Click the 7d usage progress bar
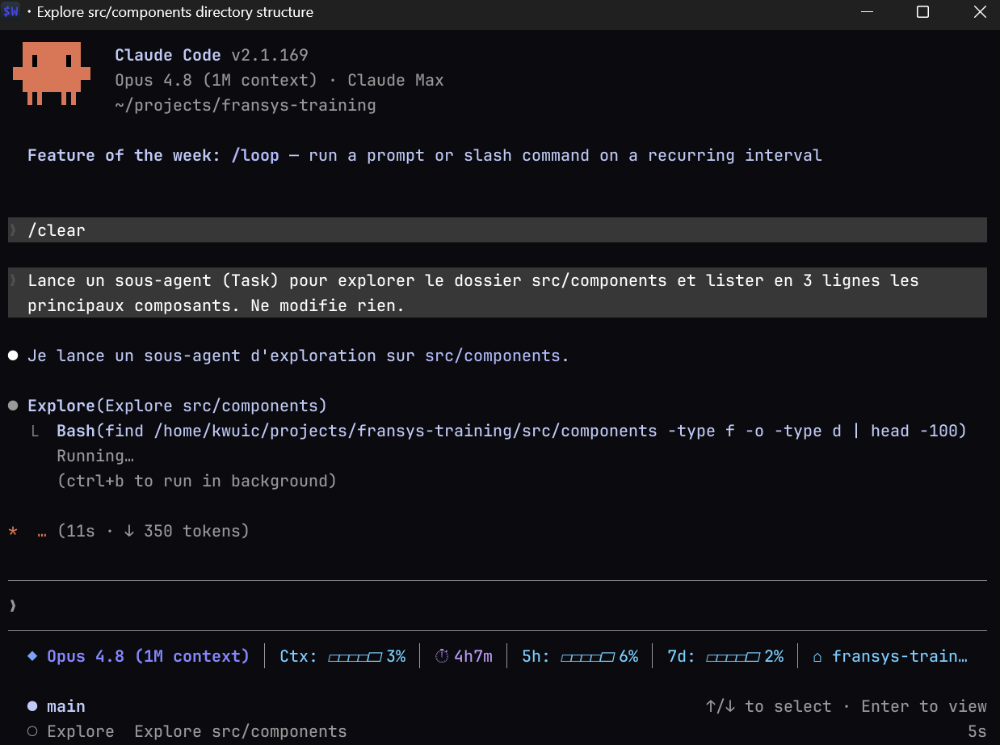This screenshot has width=1000, height=745. [x=733, y=657]
